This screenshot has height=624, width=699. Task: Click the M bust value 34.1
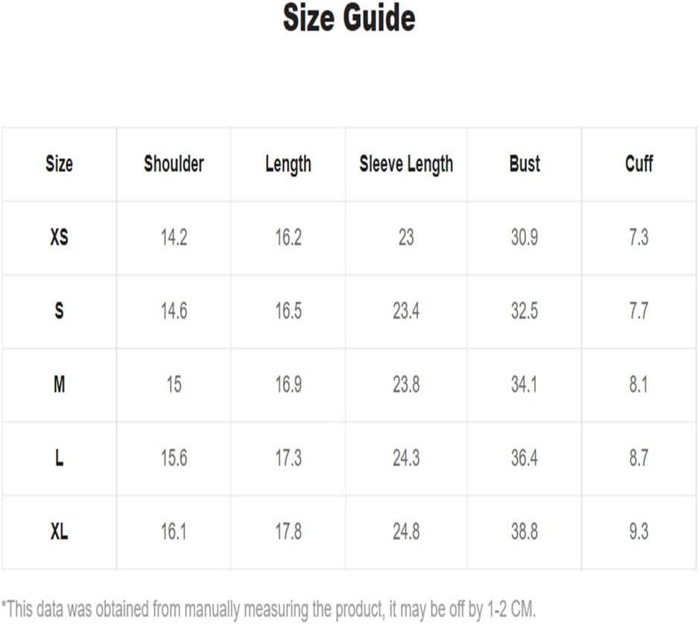point(525,384)
